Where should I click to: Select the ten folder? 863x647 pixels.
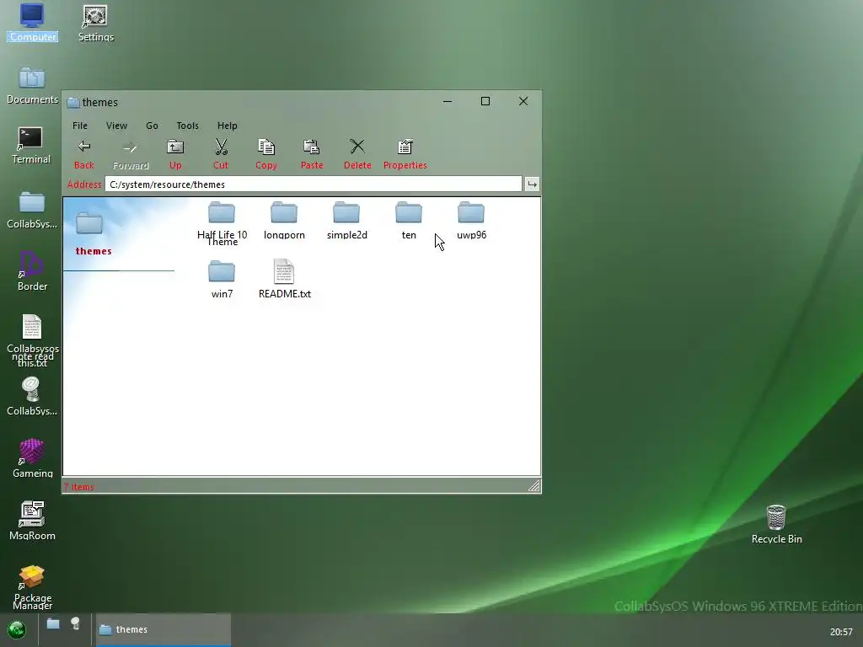coord(409,221)
